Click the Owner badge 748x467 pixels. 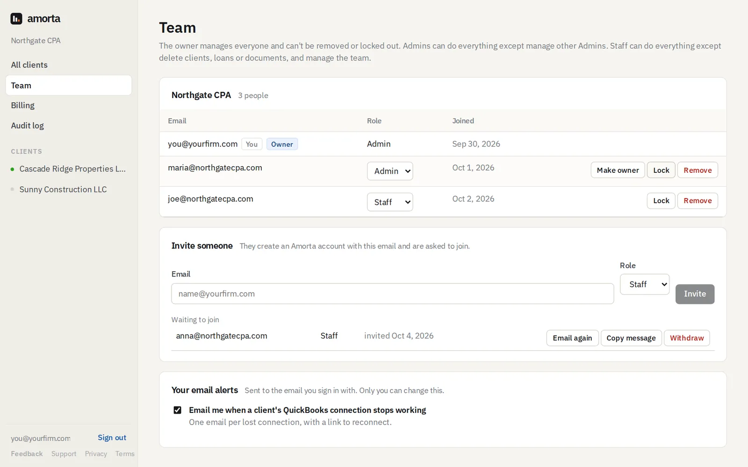pos(282,144)
